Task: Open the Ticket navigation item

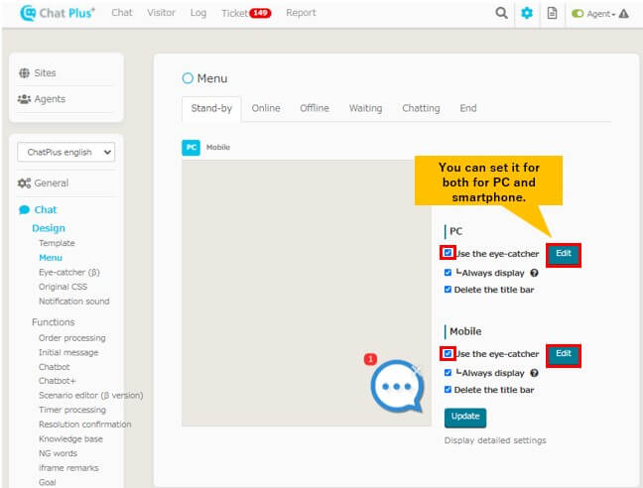Action: tap(234, 13)
